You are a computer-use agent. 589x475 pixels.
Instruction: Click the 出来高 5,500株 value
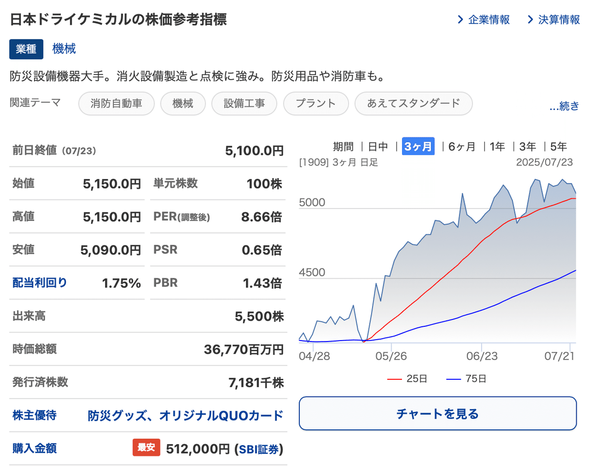point(259,317)
